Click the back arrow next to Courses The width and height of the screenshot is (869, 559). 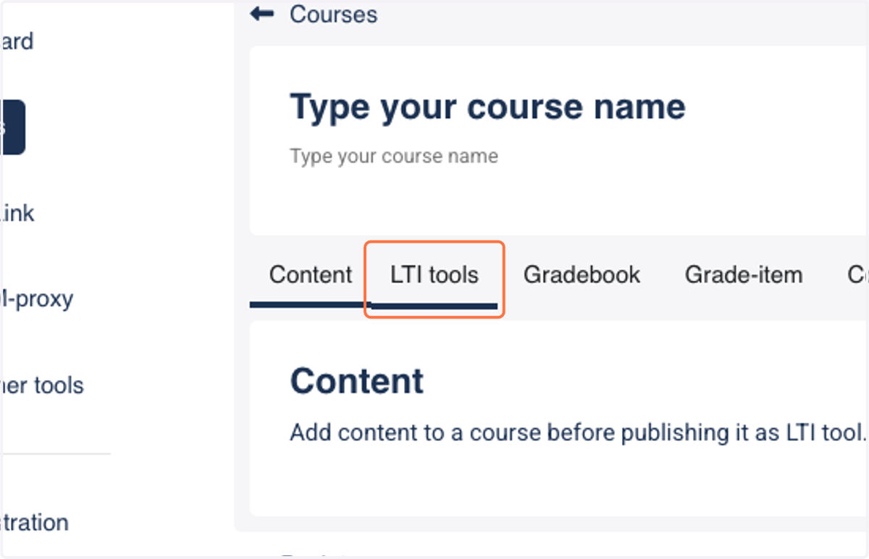coord(261,14)
